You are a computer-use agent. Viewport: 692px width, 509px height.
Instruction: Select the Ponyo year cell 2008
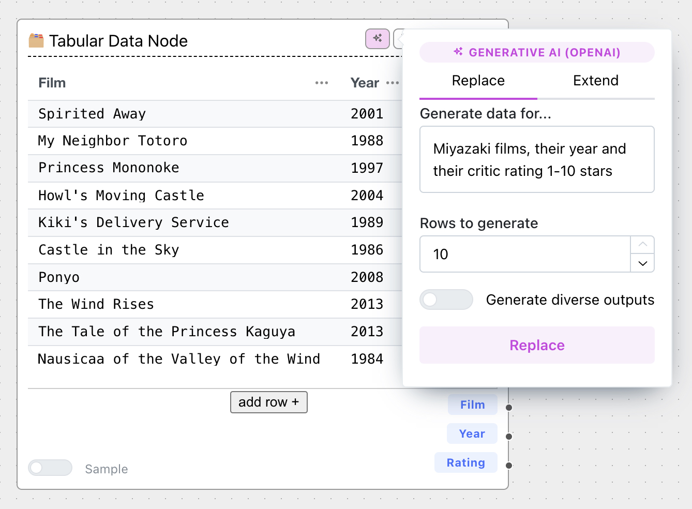367,277
